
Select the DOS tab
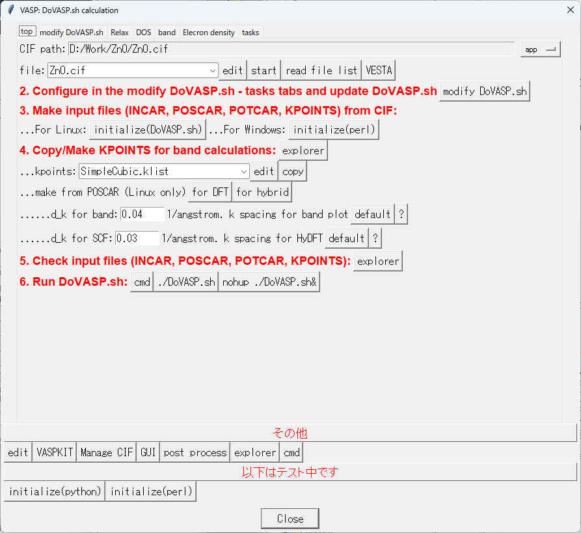point(143,32)
